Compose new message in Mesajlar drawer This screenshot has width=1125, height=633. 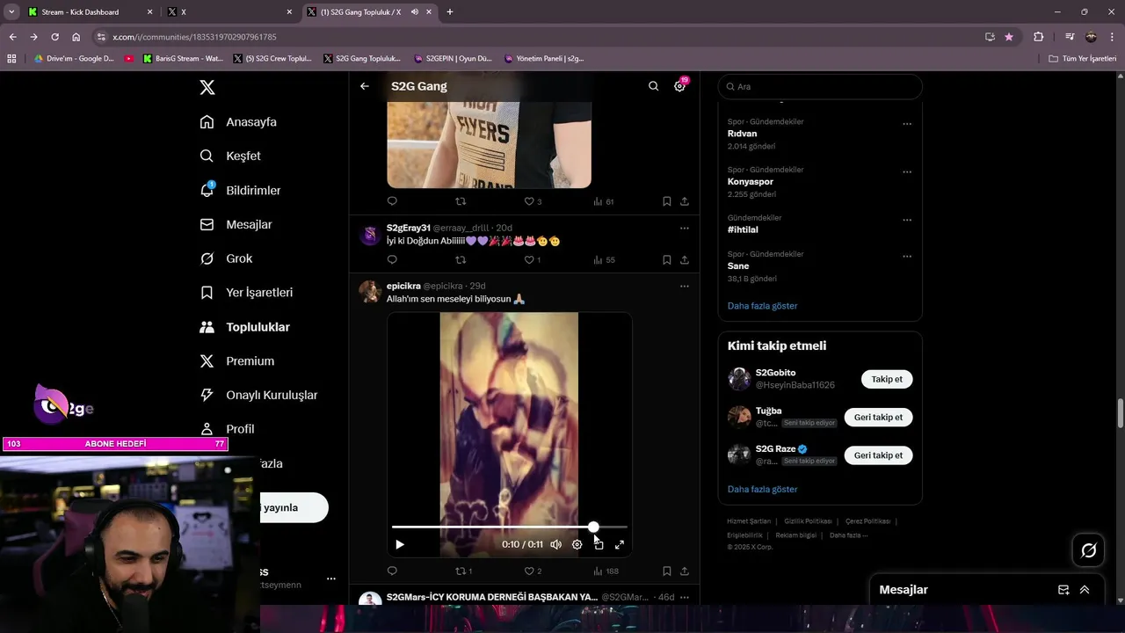coord(1063,590)
